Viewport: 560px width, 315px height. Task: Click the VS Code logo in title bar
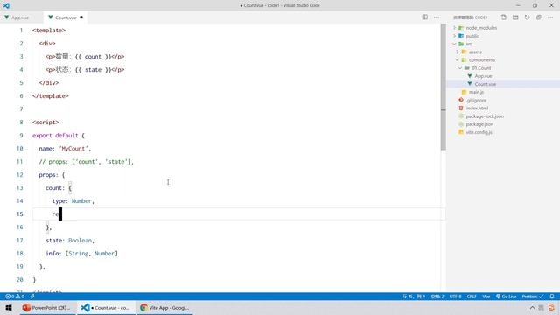coord(6,5)
